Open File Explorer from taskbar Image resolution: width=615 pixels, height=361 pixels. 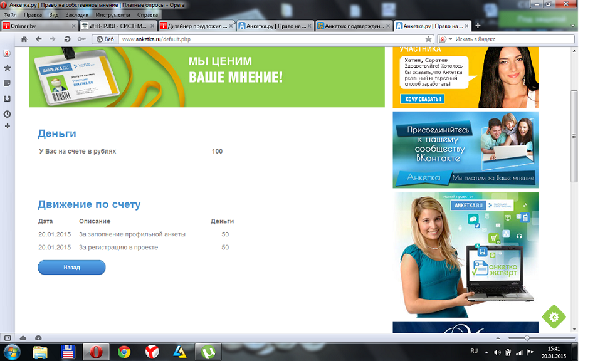point(40,352)
